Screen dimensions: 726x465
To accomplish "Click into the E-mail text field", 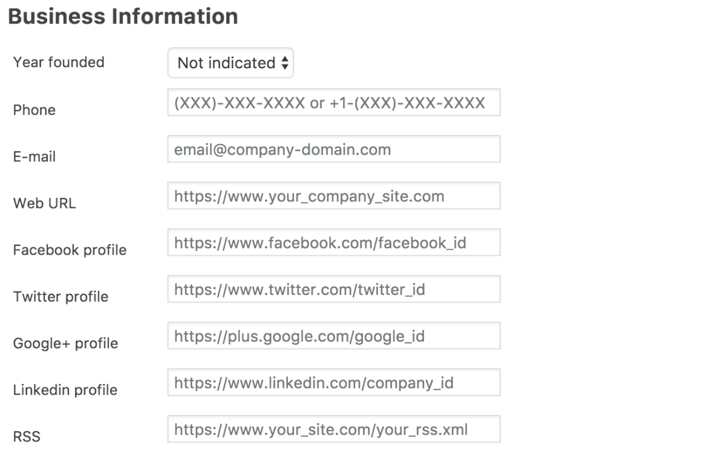I will pyautogui.click(x=333, y=149).
